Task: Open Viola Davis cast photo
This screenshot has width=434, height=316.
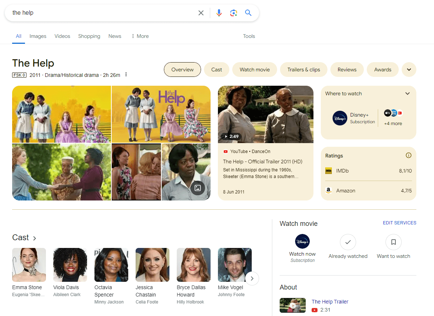Action: [70, 265]
